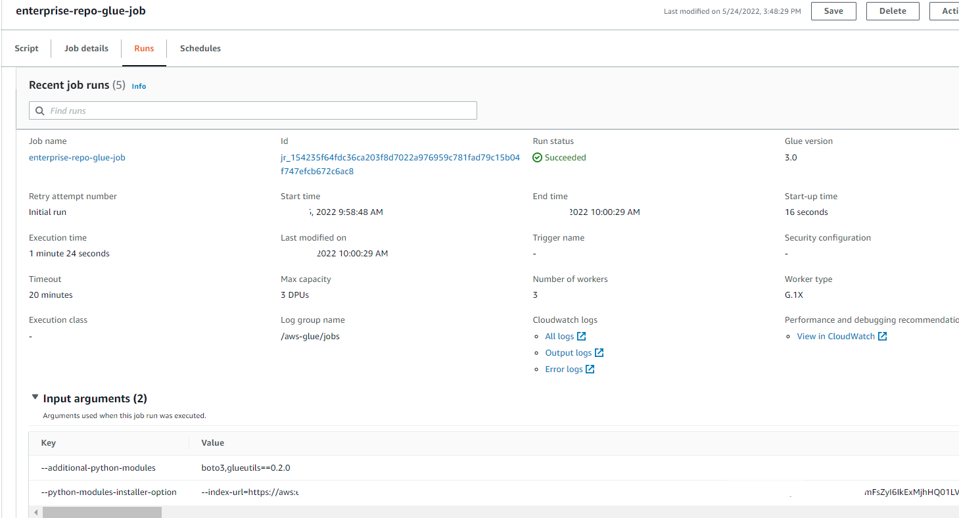Switch to the Script tab
Viewport: 959px width, 518px height.
(x=26, y=49)
